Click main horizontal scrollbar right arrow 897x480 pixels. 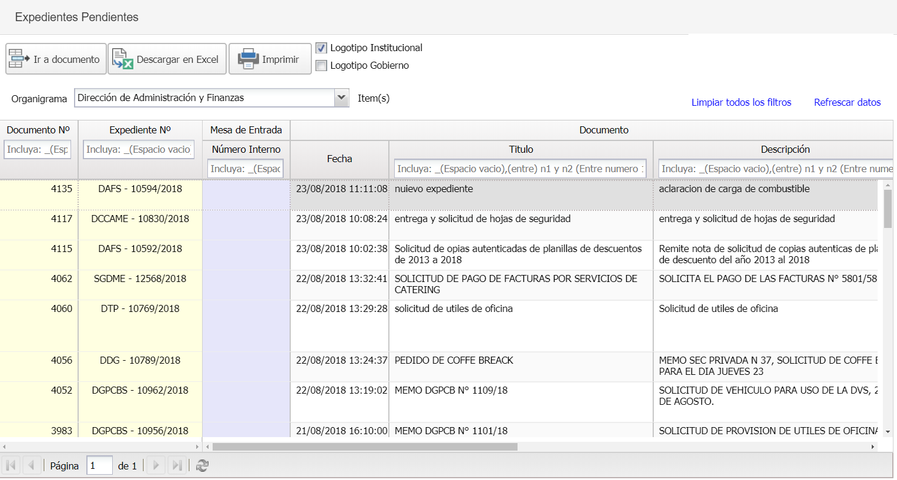873,447
